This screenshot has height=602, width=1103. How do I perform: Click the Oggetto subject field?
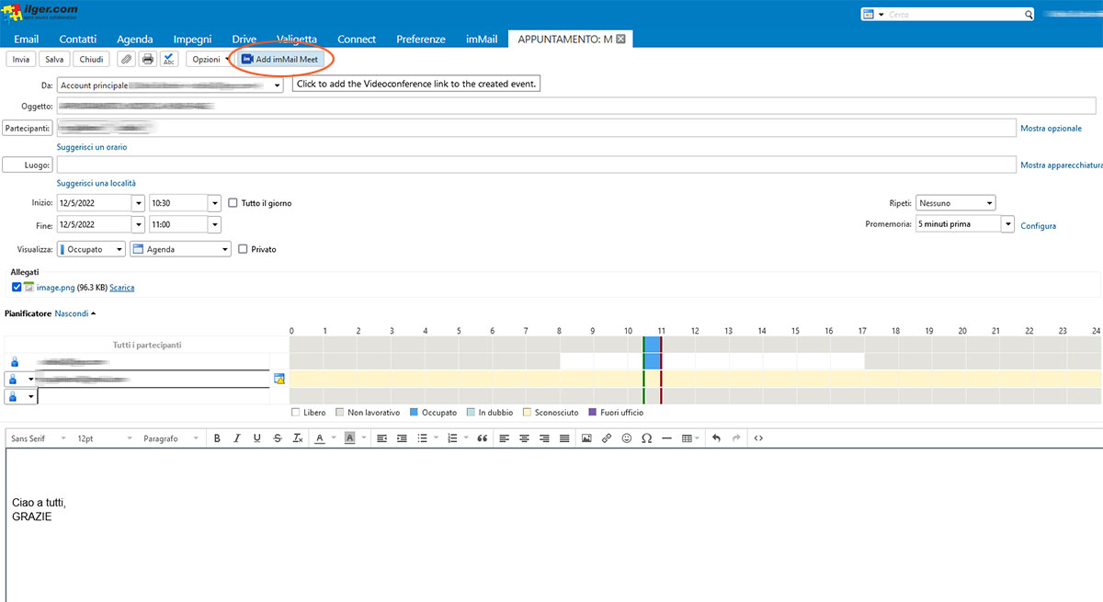click(x=576, y=106)
